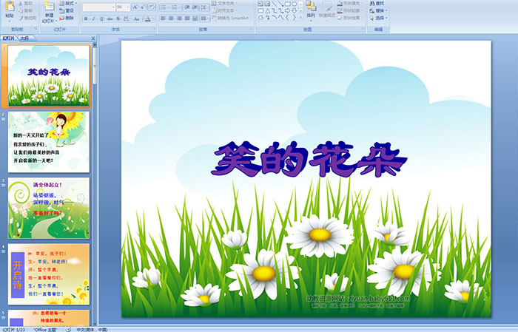Viewport: 518px width, 332px height.
Task: Open the Paragraph dialog launcher in 段落 group
Action: coord(252,30)
